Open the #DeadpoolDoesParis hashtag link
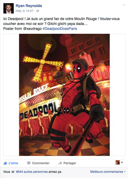 point(60,29)
